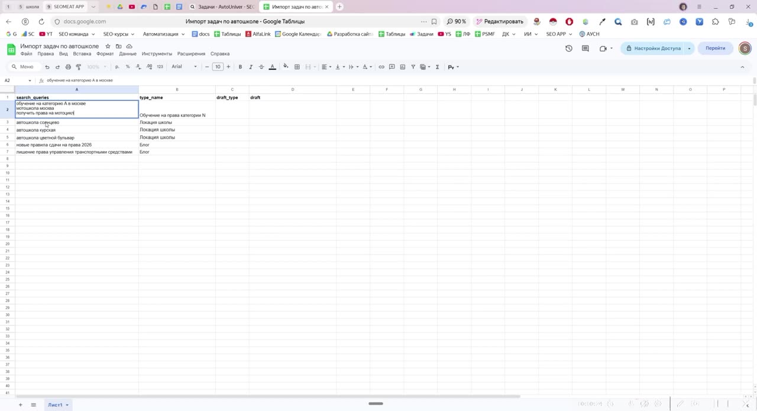Show the all sheets list icon
Viewport: 757px width, 411px height.
point(34,405)
